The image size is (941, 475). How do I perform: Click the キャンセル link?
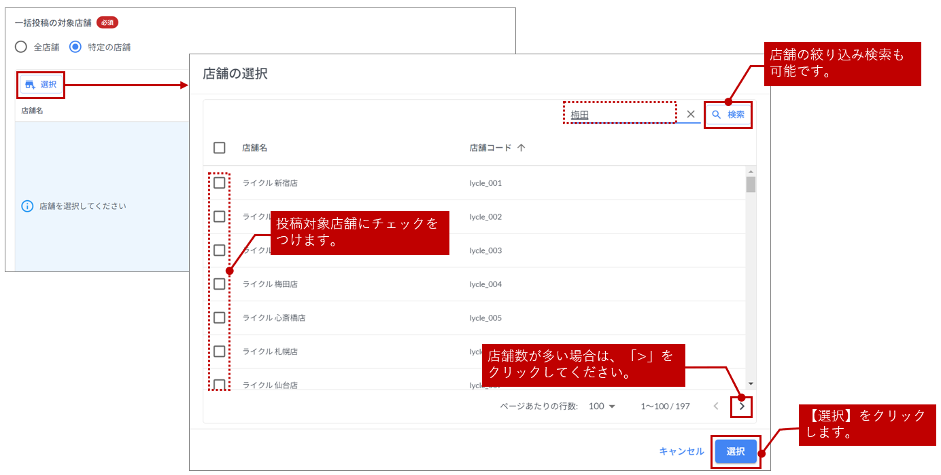pos(681,451)
